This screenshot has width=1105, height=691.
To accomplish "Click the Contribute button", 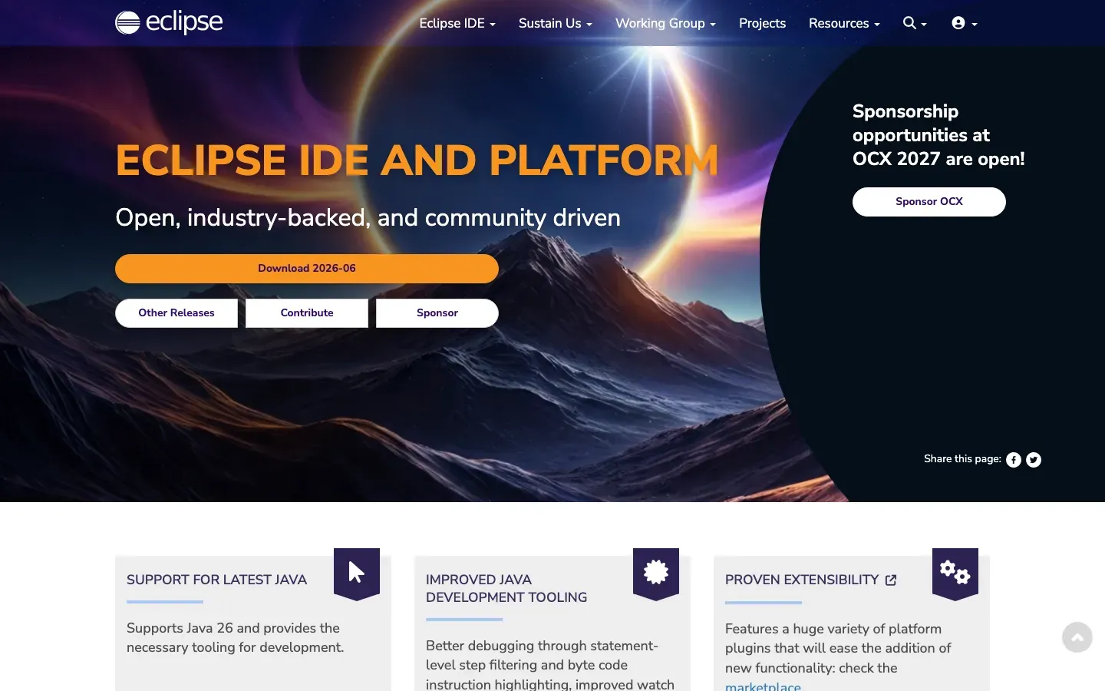I will [307, 313].
